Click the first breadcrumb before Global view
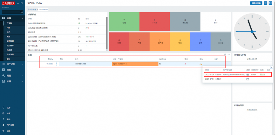The height and width of the screenshot is (135, 275). 32,9
